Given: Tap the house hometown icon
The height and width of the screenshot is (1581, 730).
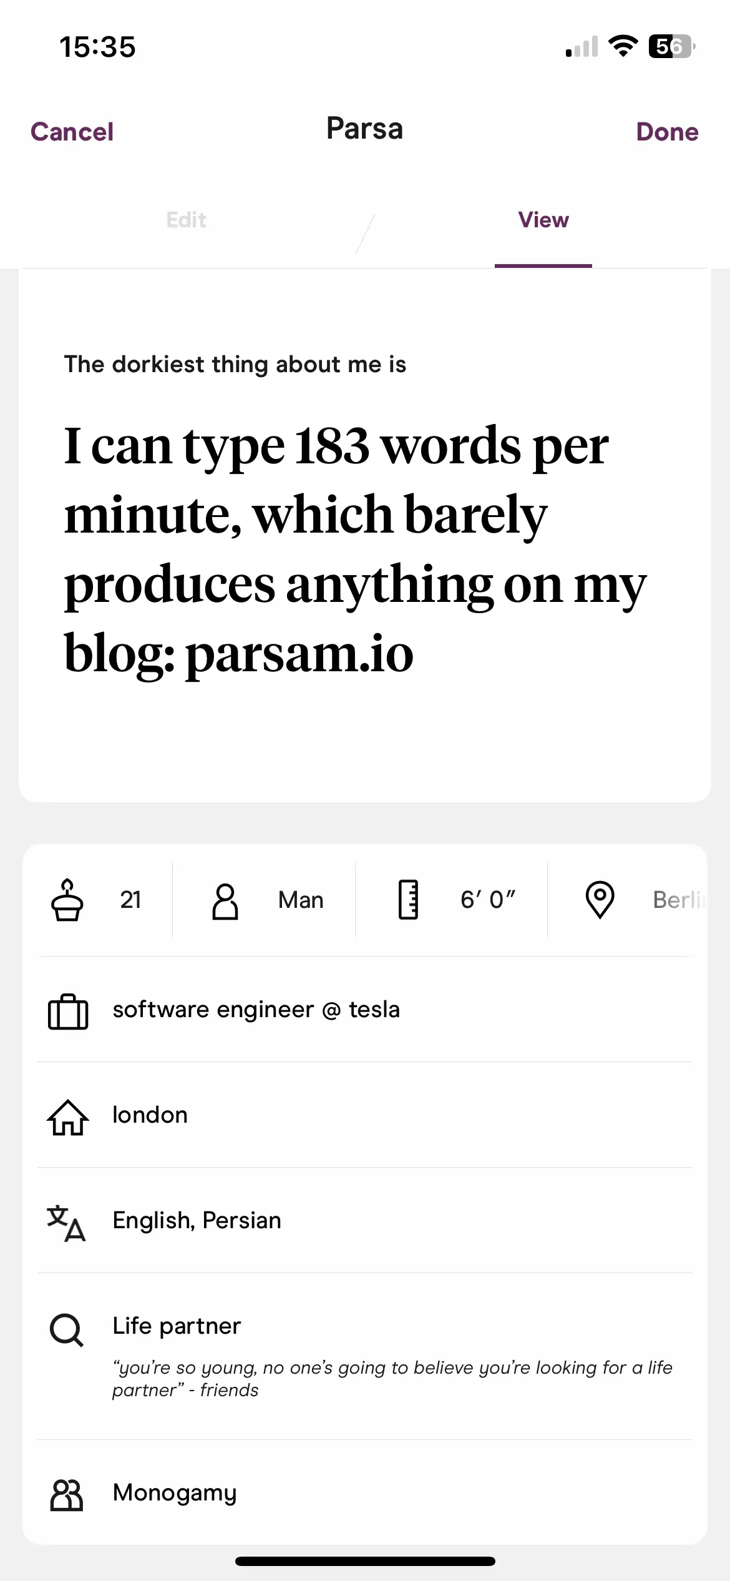Looking at the screenshot, I should 68,1116.
